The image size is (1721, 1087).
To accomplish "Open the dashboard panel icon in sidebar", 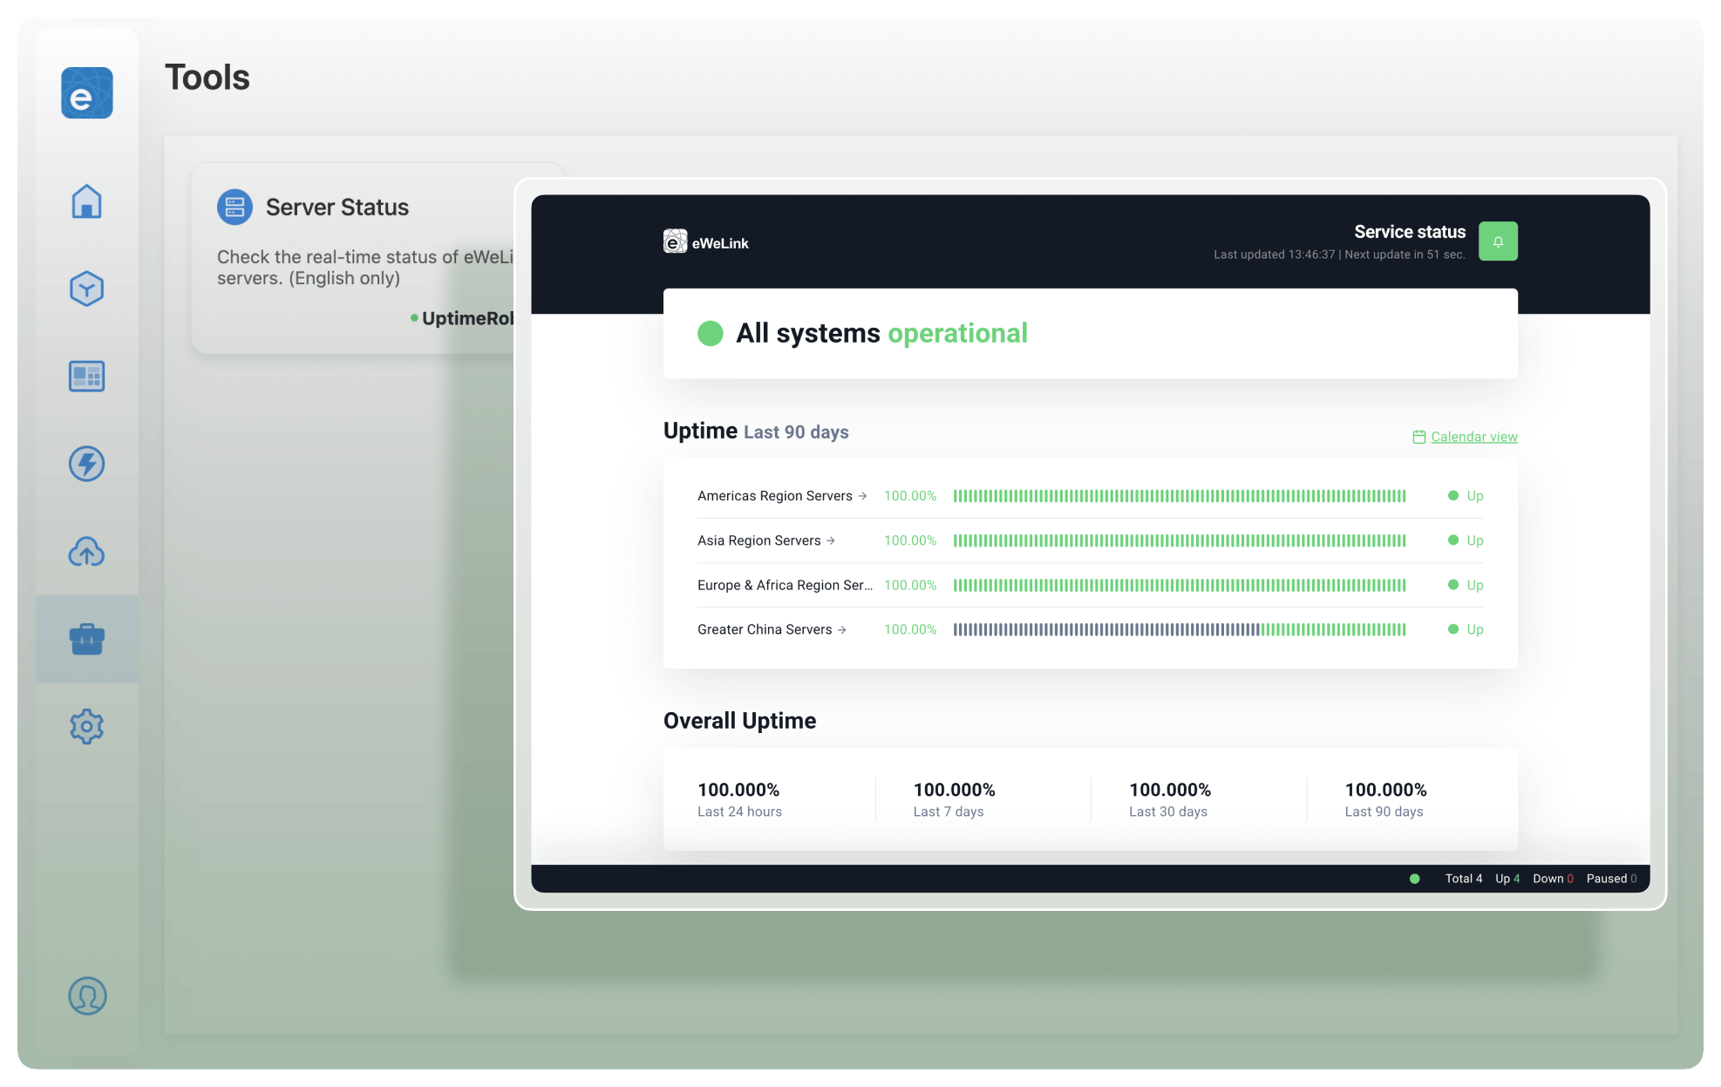I will 87,377.
